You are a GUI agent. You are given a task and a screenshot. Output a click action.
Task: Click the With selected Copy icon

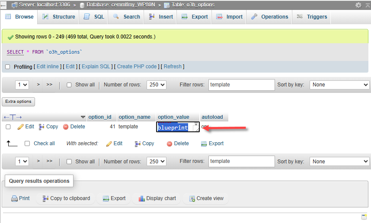coord(138,144)
